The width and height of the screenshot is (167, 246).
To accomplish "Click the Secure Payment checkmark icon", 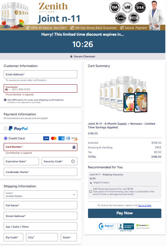I will tap(122, 28).
